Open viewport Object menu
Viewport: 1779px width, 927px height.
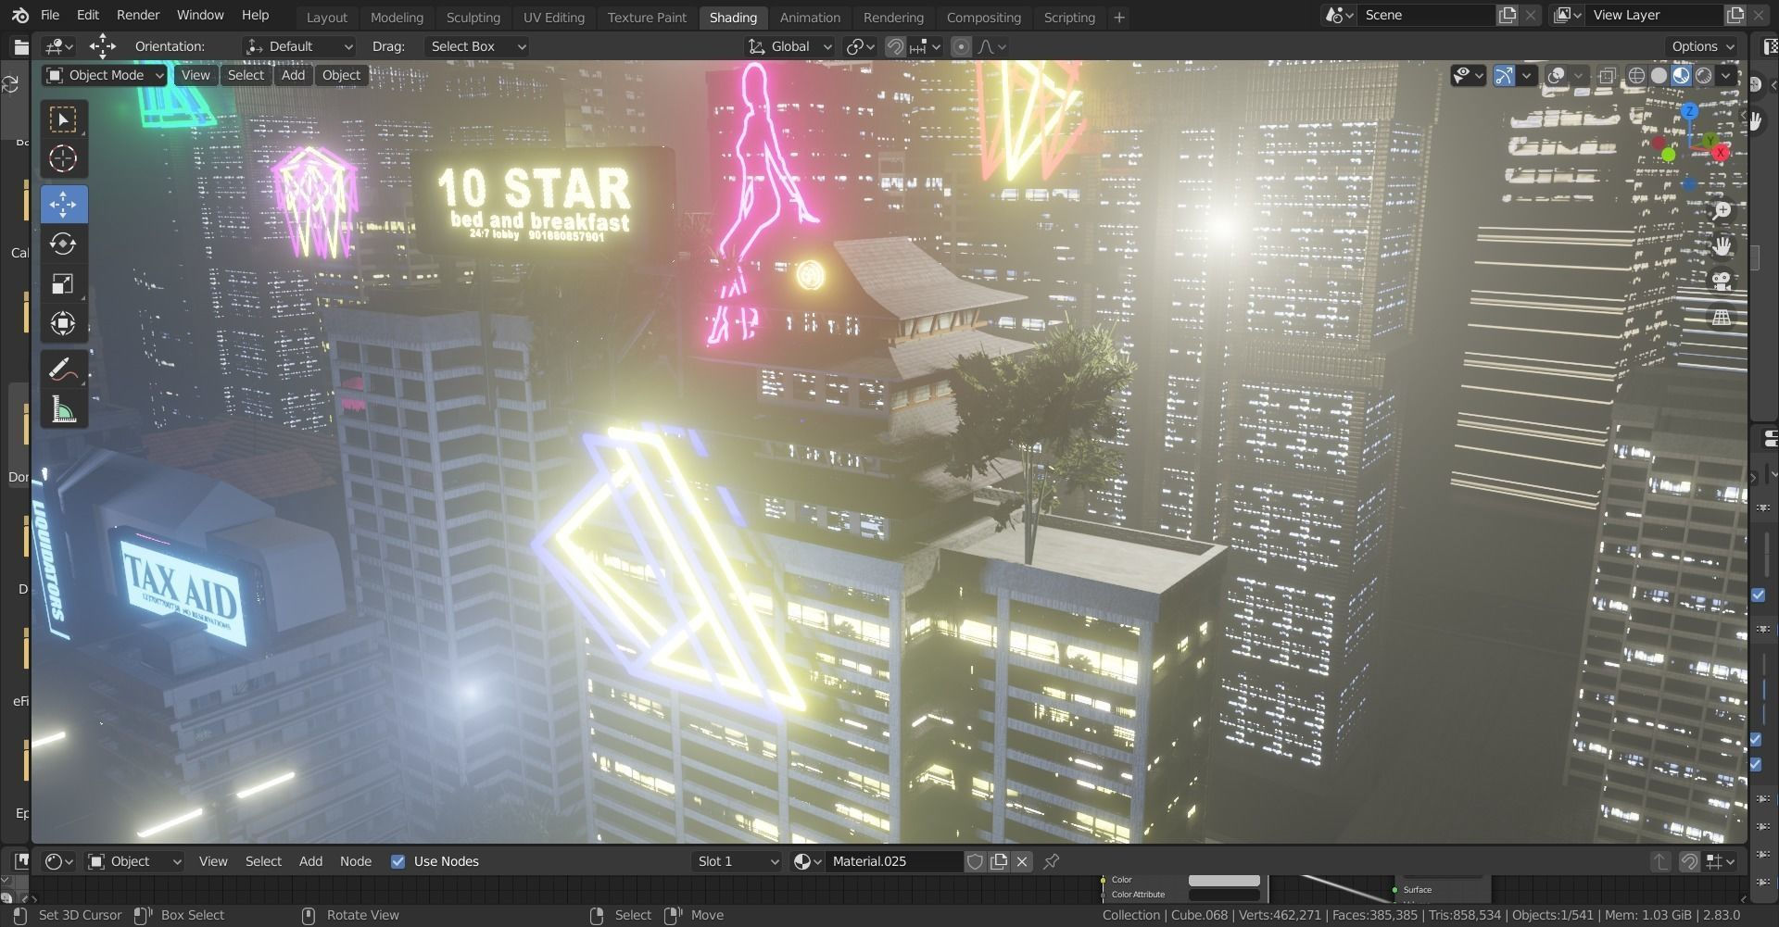point(341,75)
